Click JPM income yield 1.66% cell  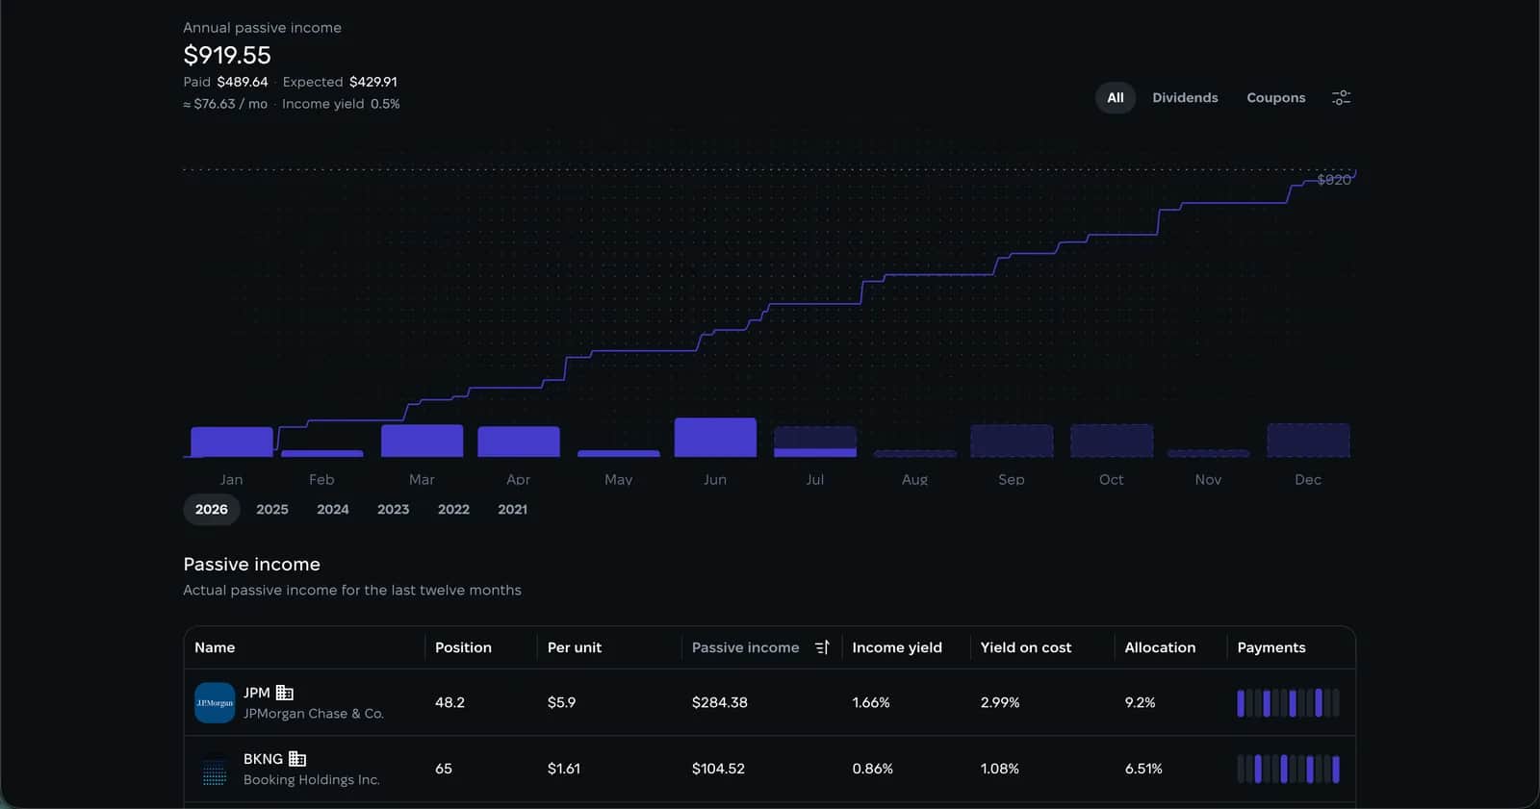tap(871, 702)
